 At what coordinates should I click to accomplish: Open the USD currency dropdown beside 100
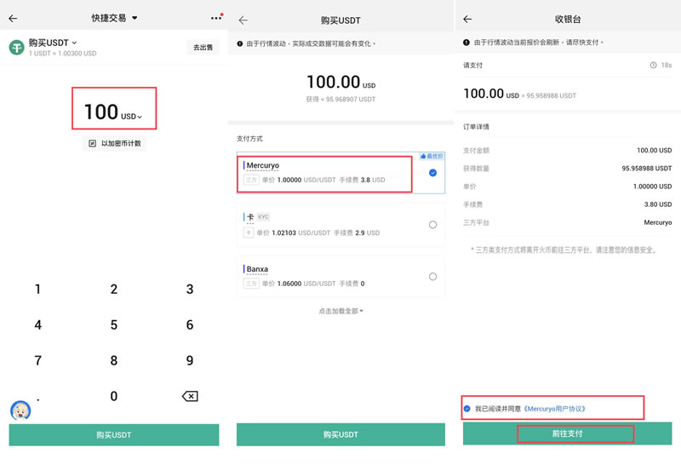(132, 117)
